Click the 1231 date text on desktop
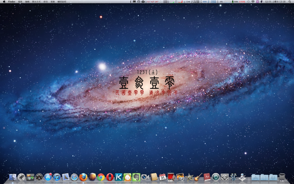The image size is (294, 184). coord(147,72)
